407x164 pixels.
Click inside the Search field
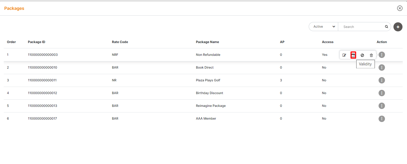(x=361, y=27)
